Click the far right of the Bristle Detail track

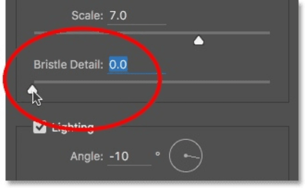[267, 82]
